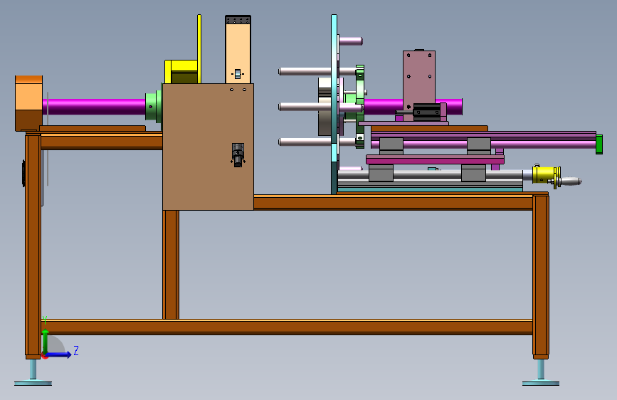Select the right leveling foot pad
The height and width of the screenshot is (400, 617).
click(x=541, y=383)
